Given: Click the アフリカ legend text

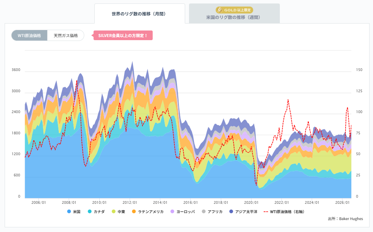Looking at the screenshot, I should pos(215,212).
